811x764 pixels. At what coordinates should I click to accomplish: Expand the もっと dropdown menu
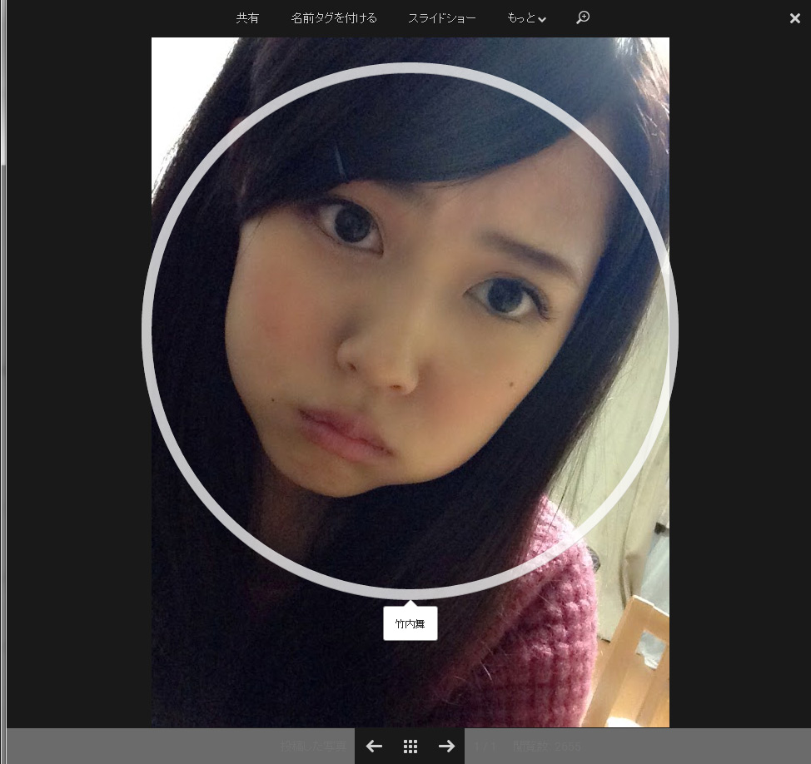(x=526, y=18)
